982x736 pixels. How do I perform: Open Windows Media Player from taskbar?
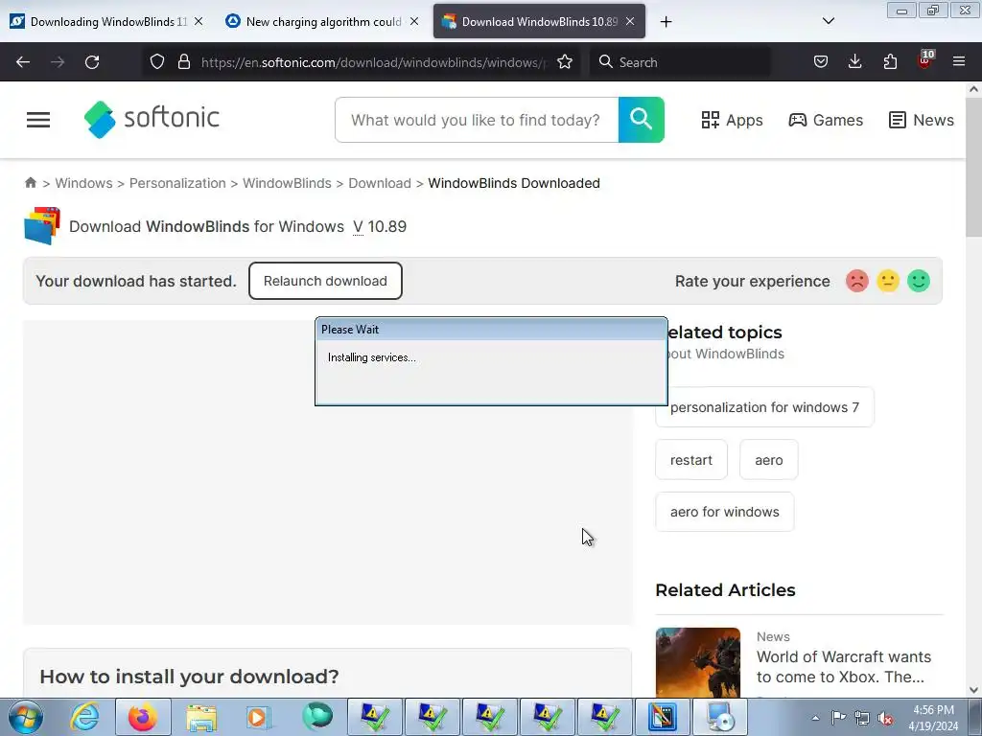tap(259, 717)
